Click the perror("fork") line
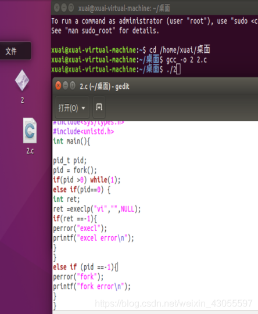This screenshot has height=314, width=258. pyautogui.click(x=78, y=277)
